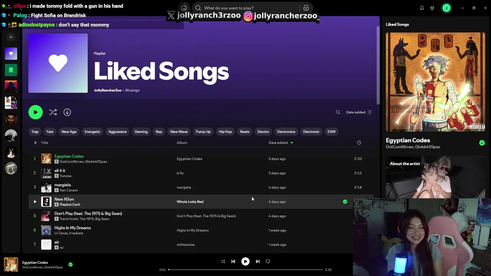
Task: Select the air track by xo
Action: [x=57, y=242]
